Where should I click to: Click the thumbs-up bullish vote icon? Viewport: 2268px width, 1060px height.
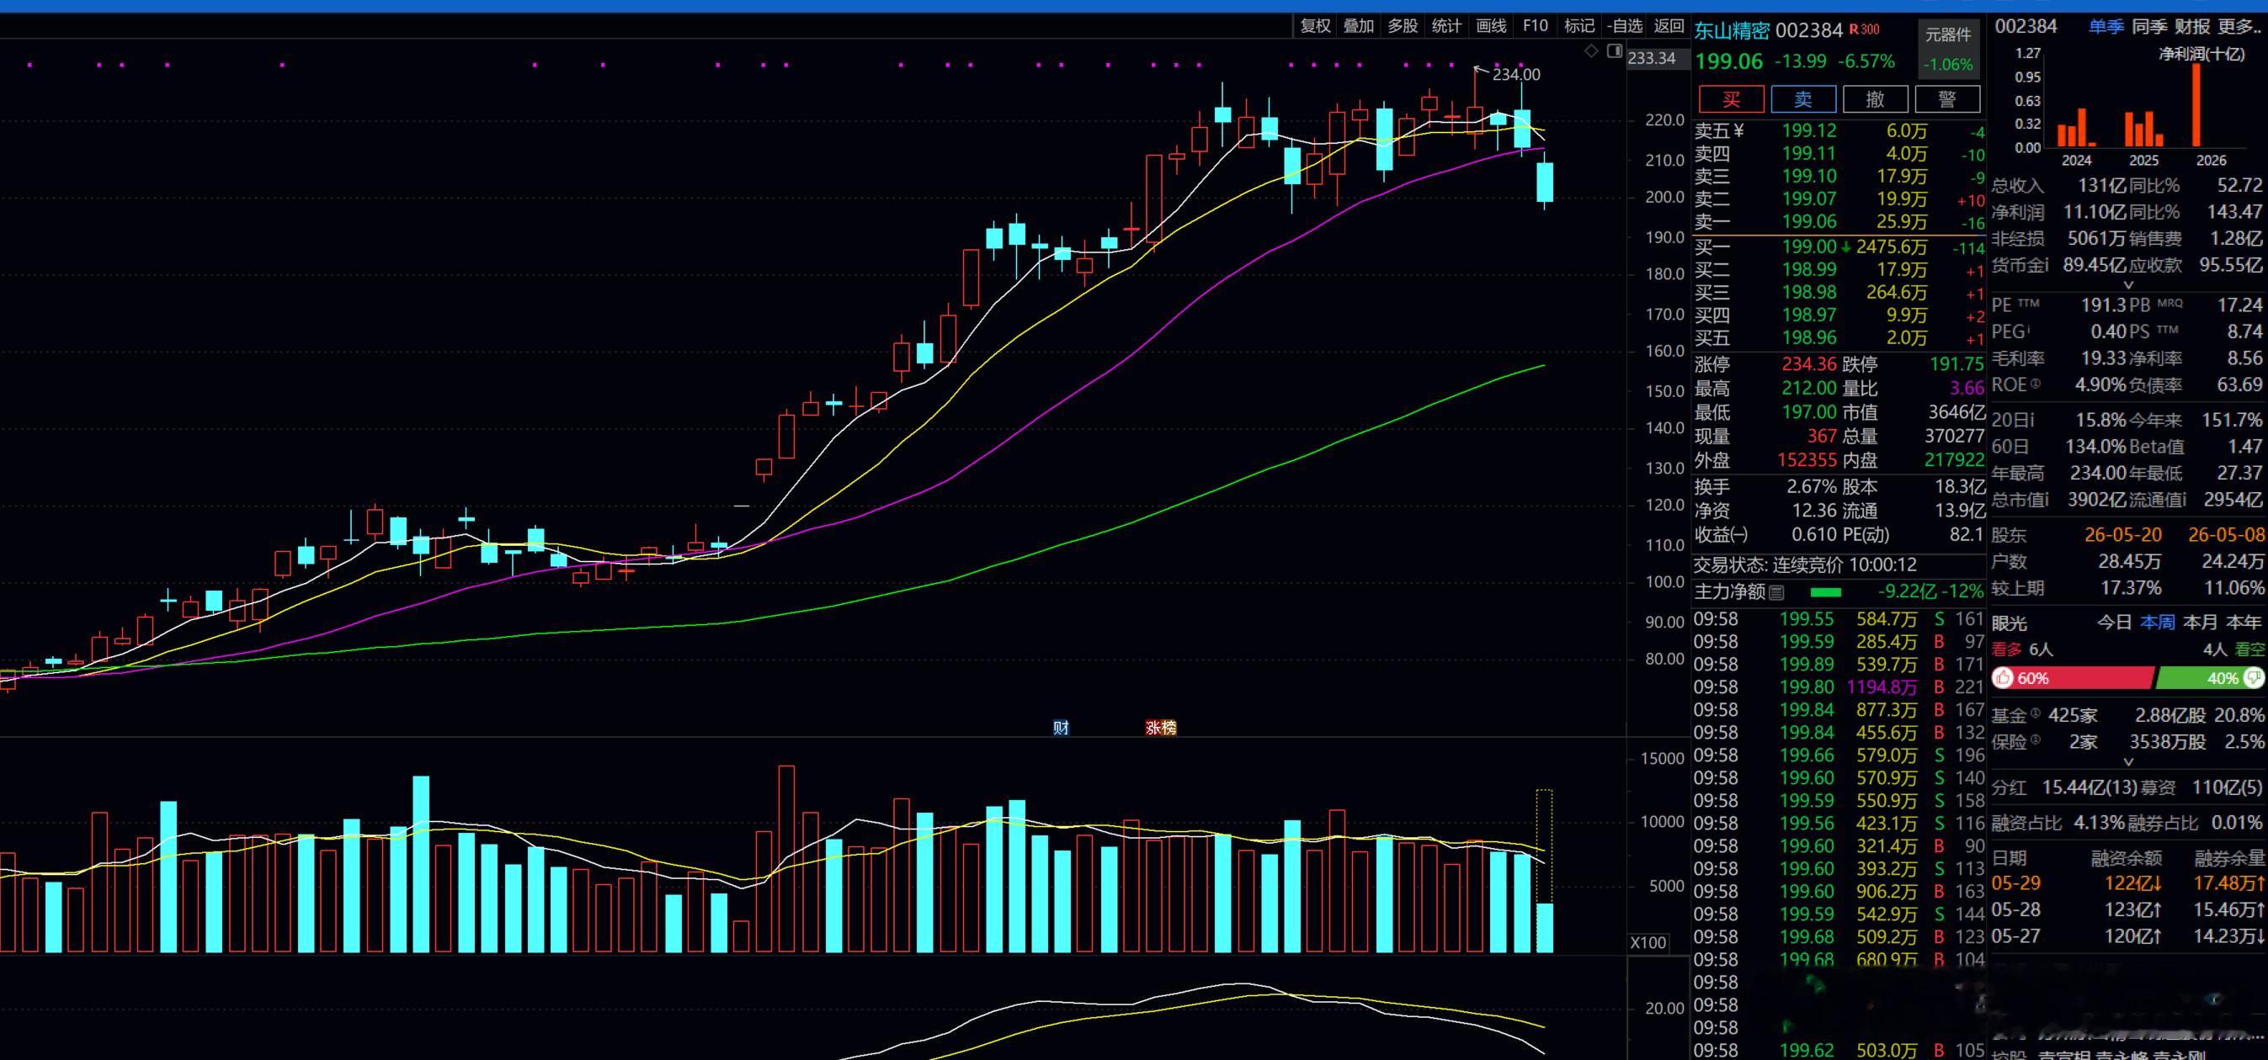2004,677
